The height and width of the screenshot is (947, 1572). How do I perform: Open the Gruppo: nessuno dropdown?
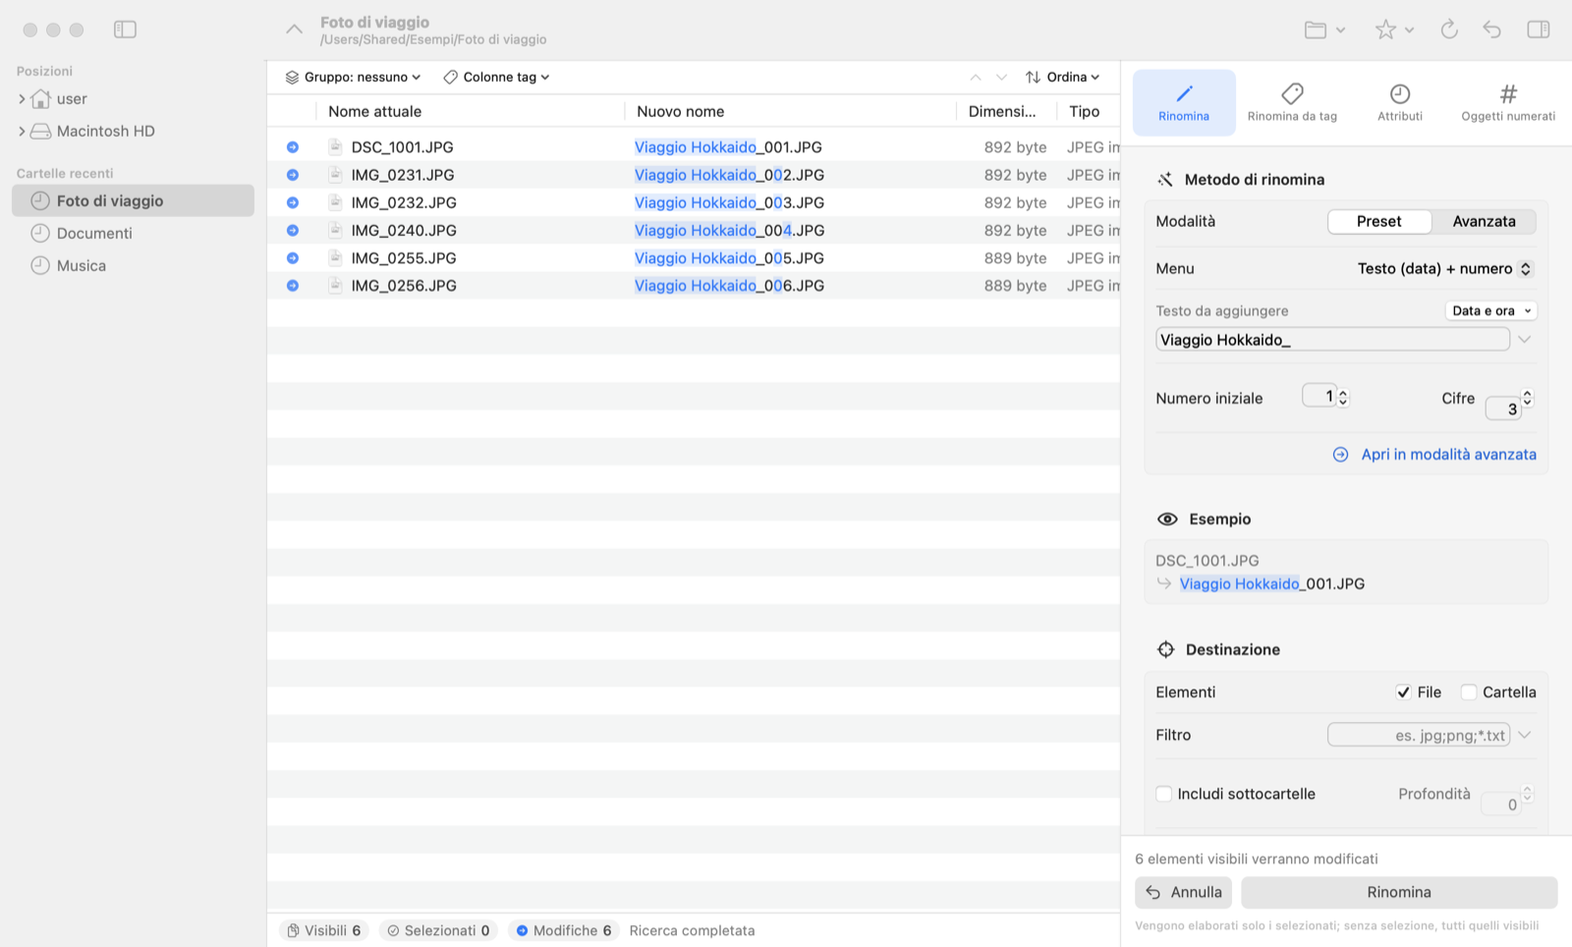353,77
